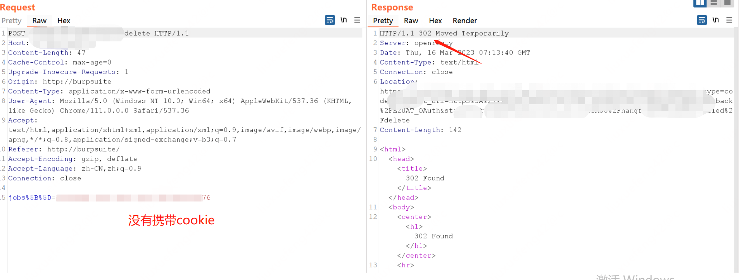The height and width of the screenshot is (280, 739).
Task: Click the opening '<h1>' tag
Action: pyautogui.click(x=414, y=227)
